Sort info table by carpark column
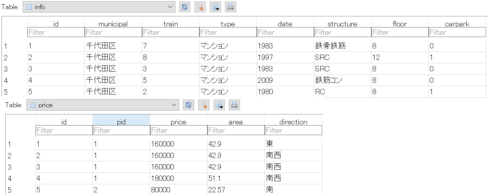Screen dimensions: 488x195 (457, 24)
